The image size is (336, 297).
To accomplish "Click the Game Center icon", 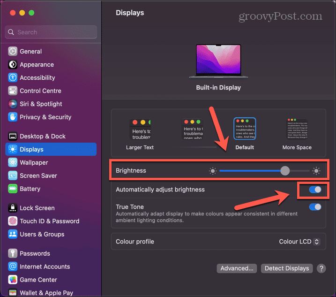I will pyautogui.click(x=13, y=280).
